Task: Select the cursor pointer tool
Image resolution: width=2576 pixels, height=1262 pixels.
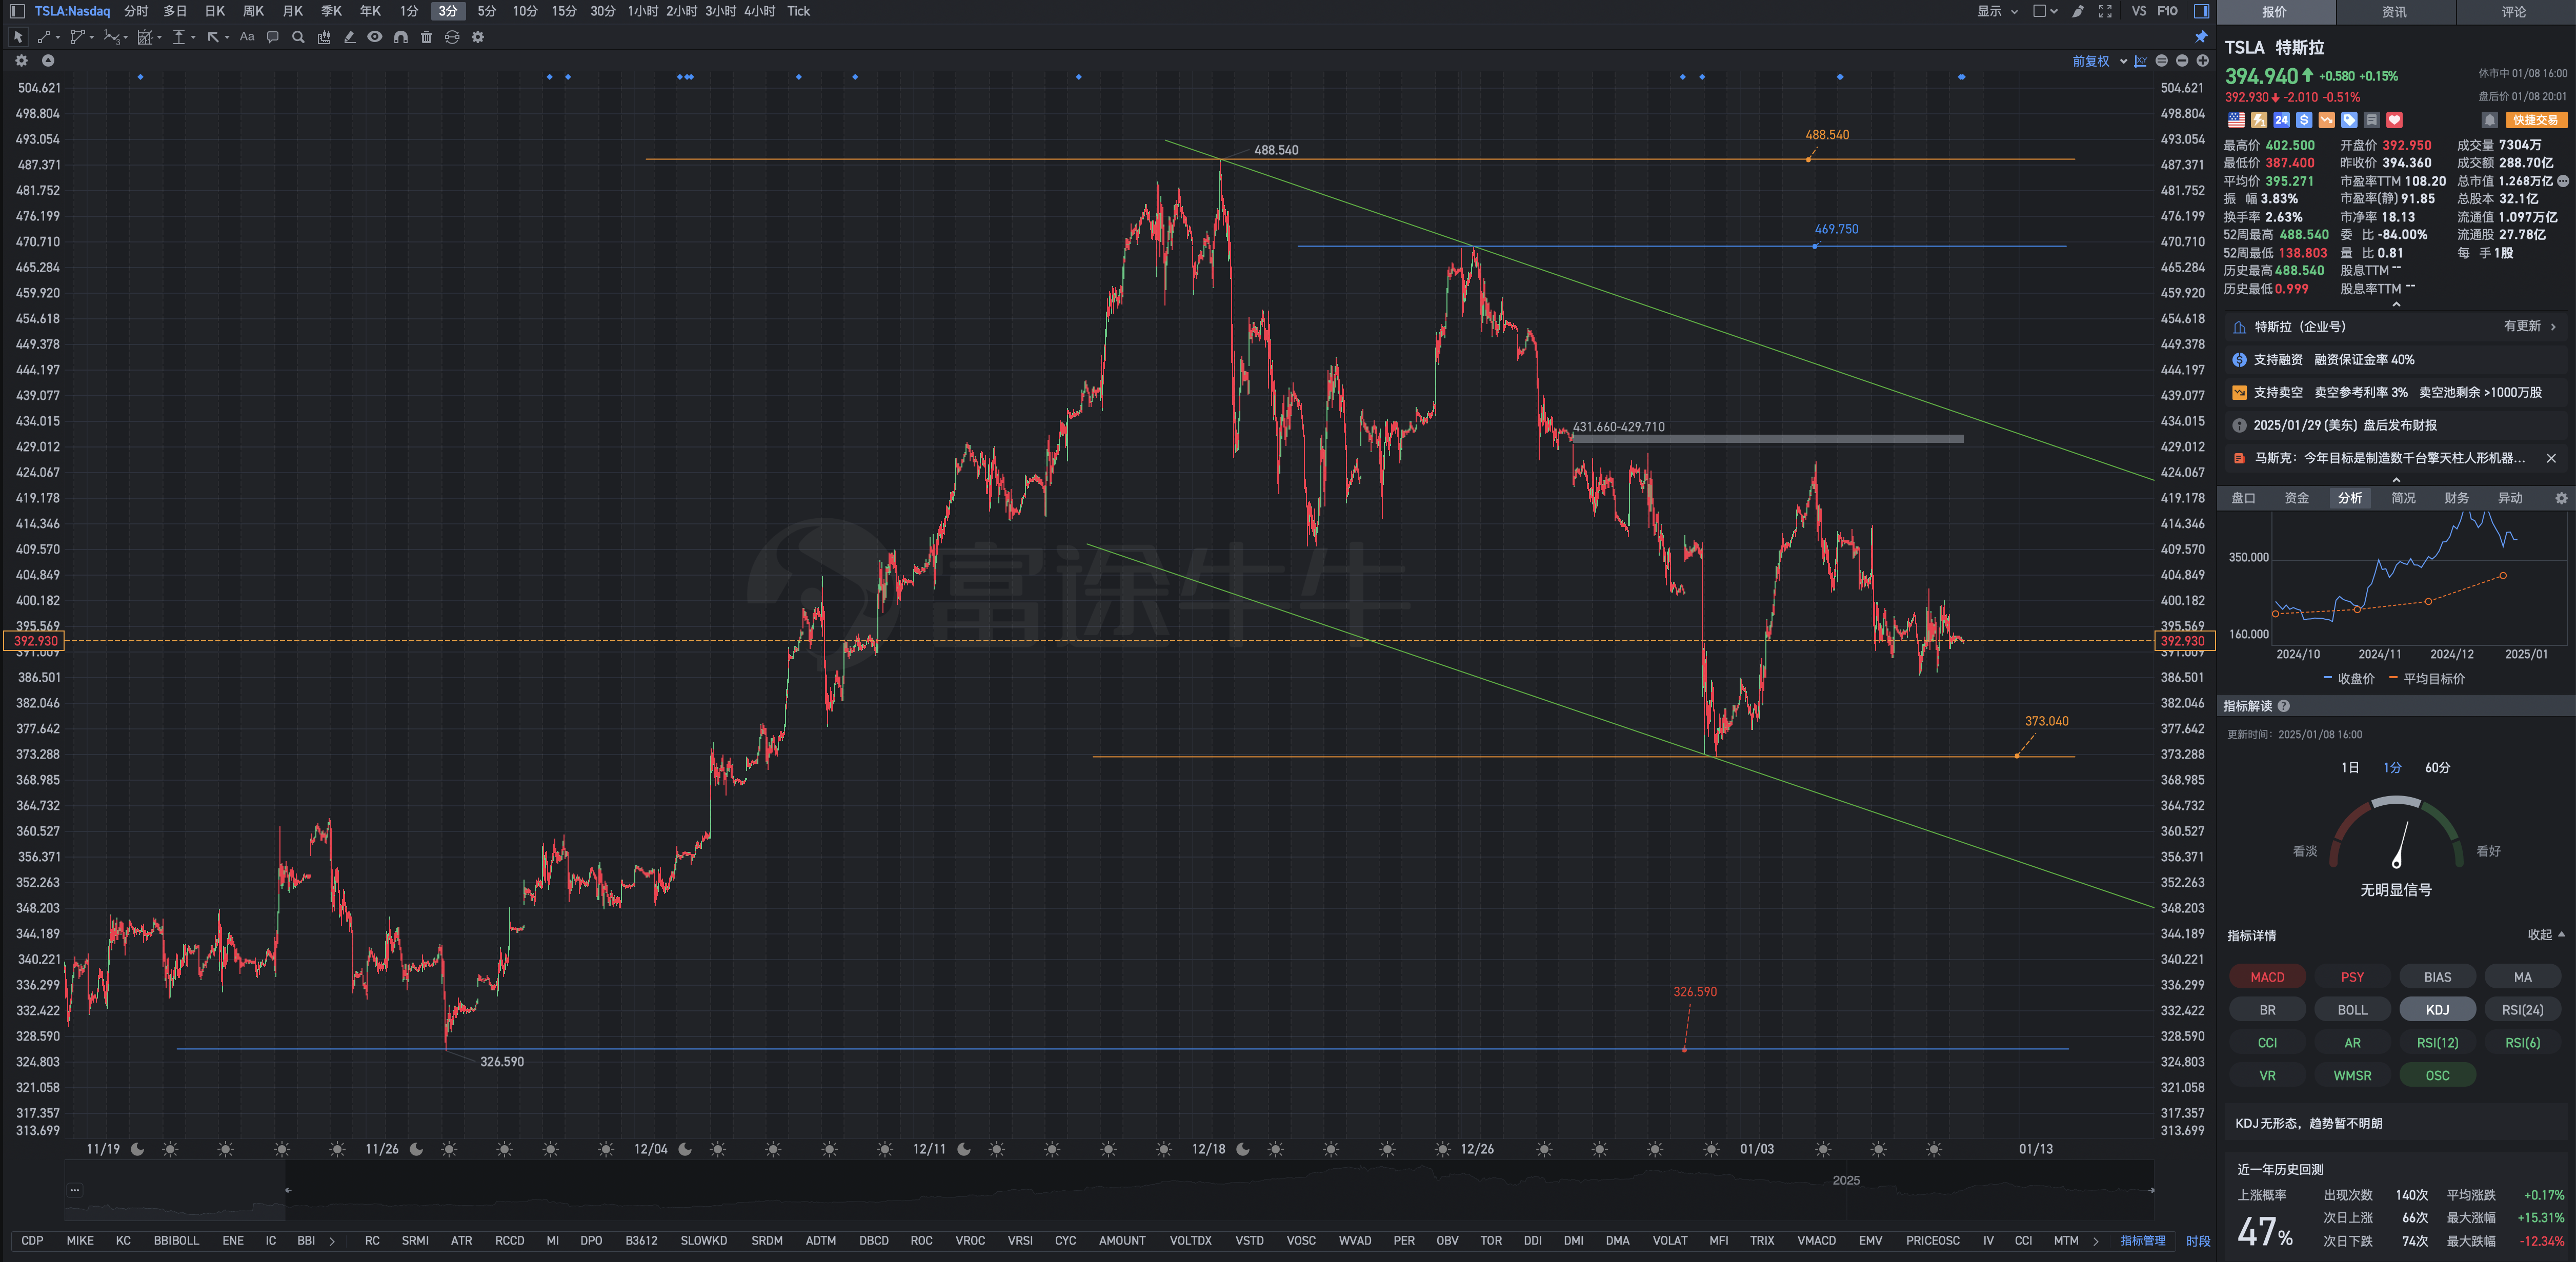Action: pyautogui.click(x=18, y=37)
